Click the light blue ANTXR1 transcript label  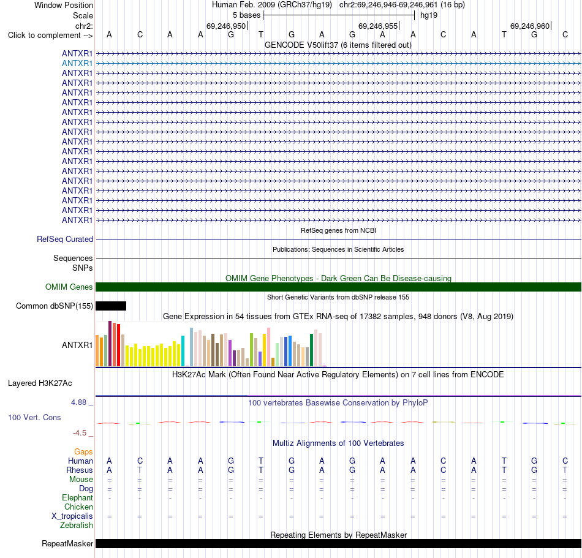pyautogui.click(x=77, y=64)
